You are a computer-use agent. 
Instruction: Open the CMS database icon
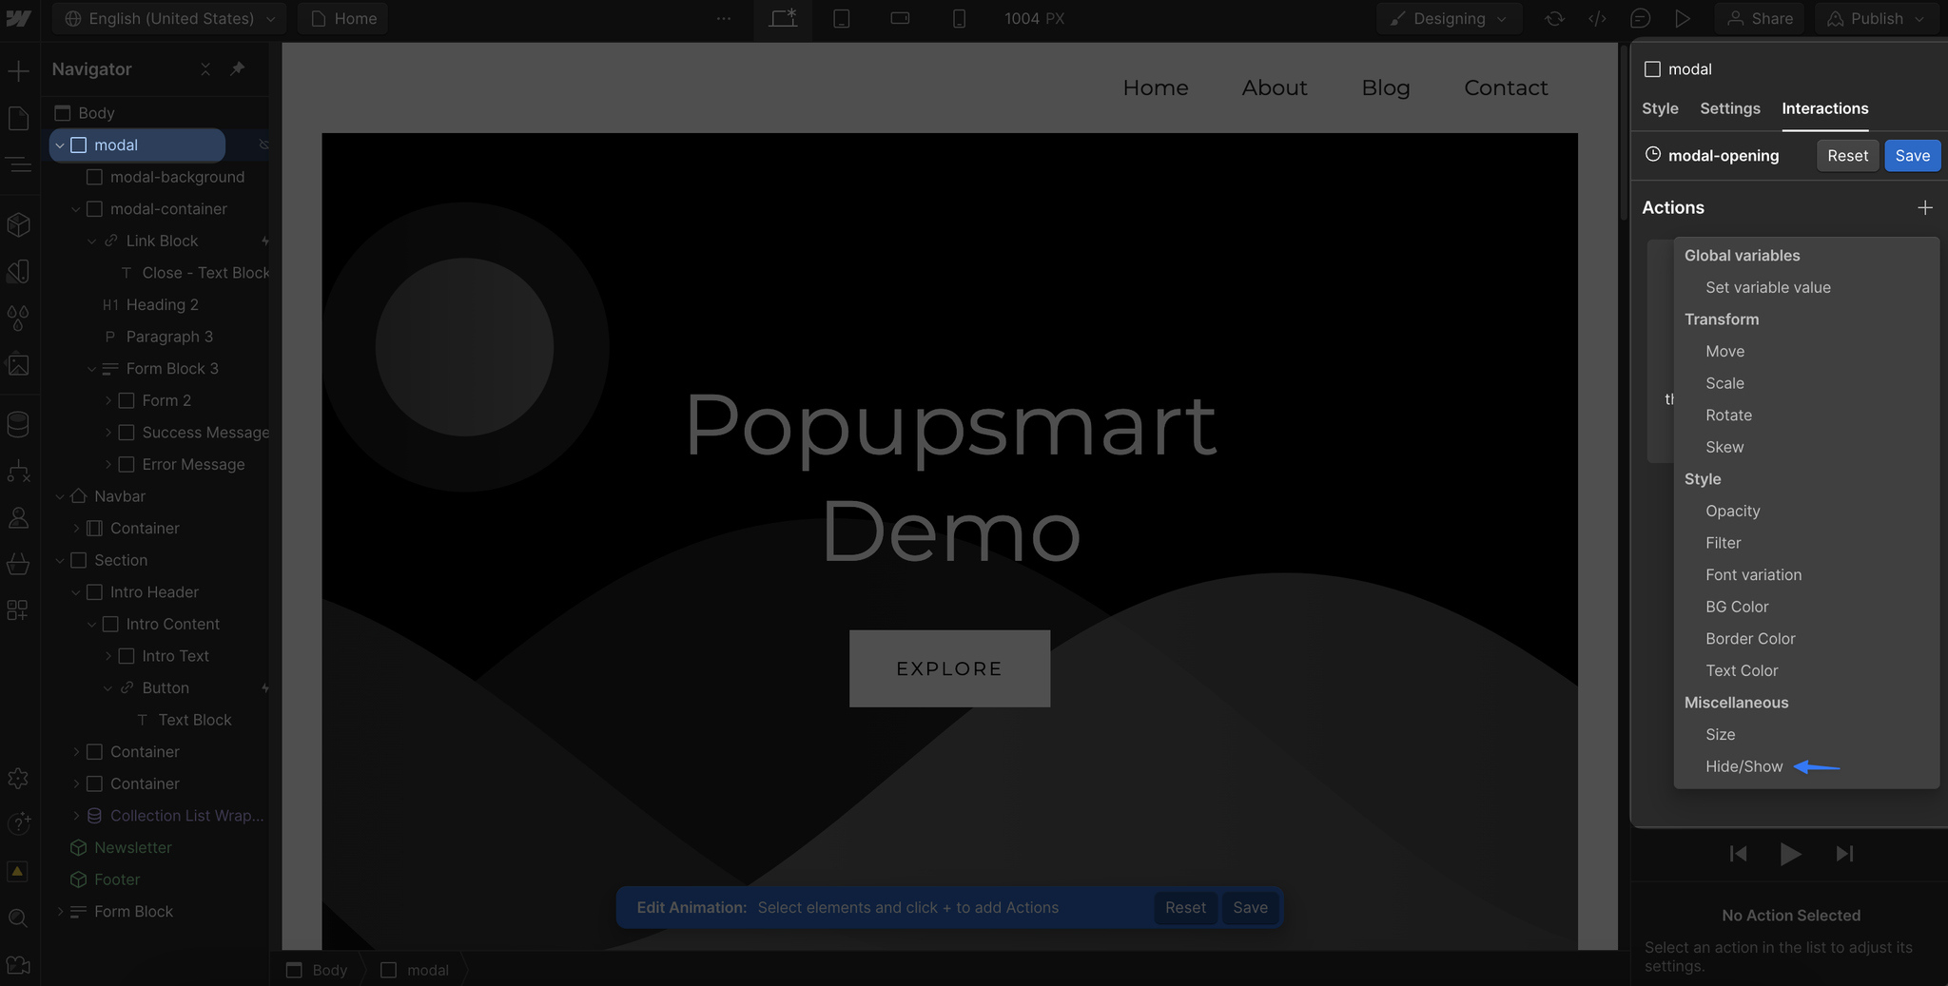(18, 424)
